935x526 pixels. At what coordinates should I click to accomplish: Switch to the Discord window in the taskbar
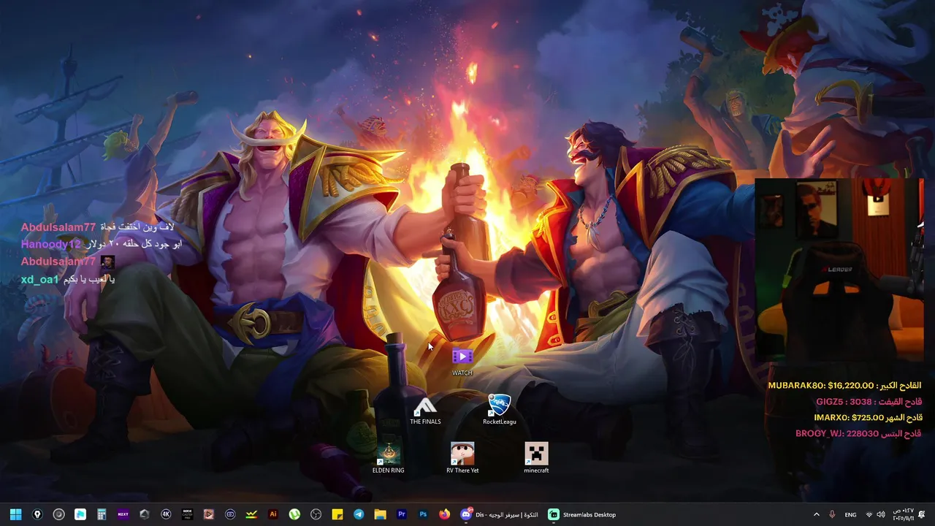[x=500, y=514]
